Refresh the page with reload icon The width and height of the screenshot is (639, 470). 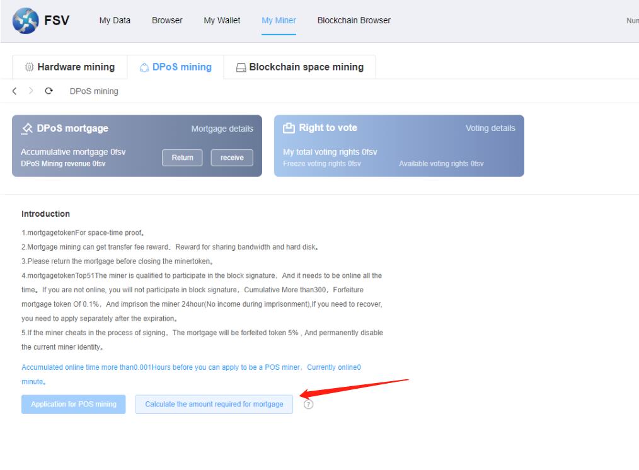[x=49, y=91]
